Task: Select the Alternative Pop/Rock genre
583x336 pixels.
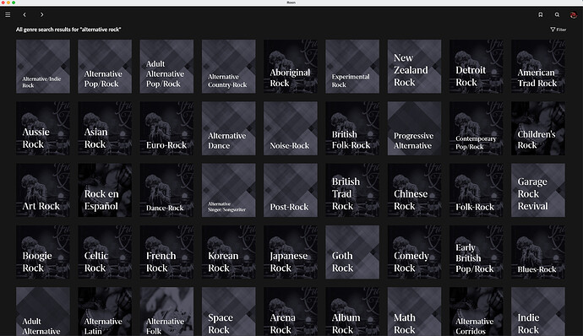Action: (105, 67)
